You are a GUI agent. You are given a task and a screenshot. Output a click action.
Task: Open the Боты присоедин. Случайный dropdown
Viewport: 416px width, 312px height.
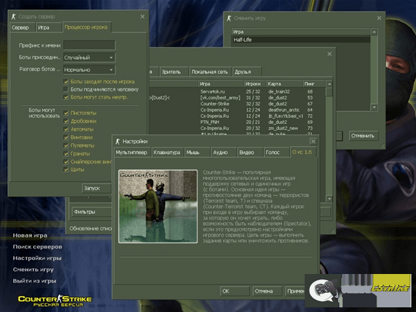coord(89,57)
